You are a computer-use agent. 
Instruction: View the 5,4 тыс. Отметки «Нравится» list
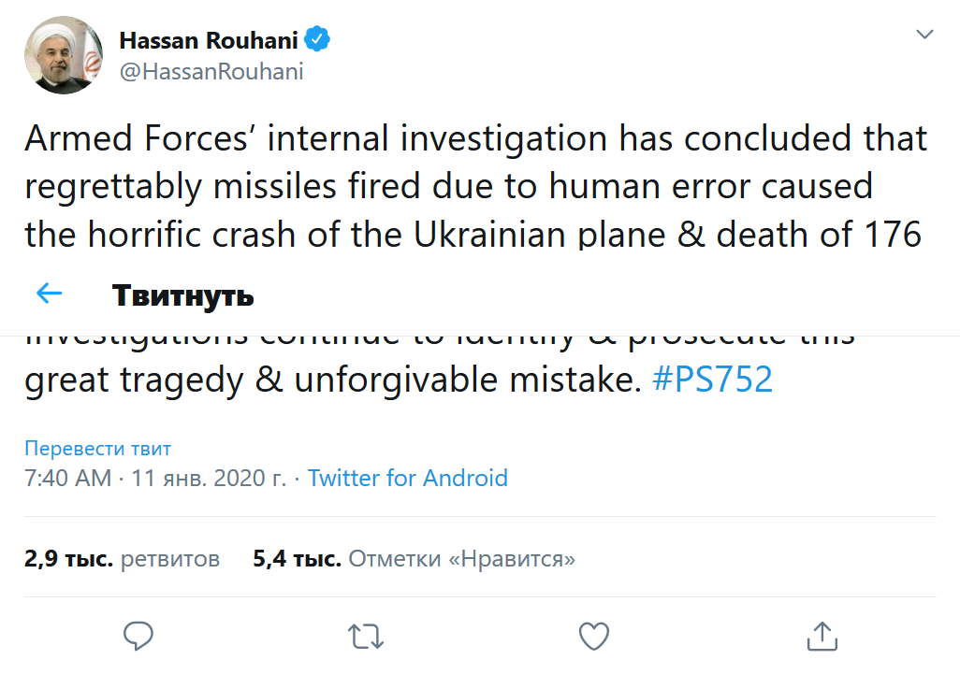click(414, 559)
